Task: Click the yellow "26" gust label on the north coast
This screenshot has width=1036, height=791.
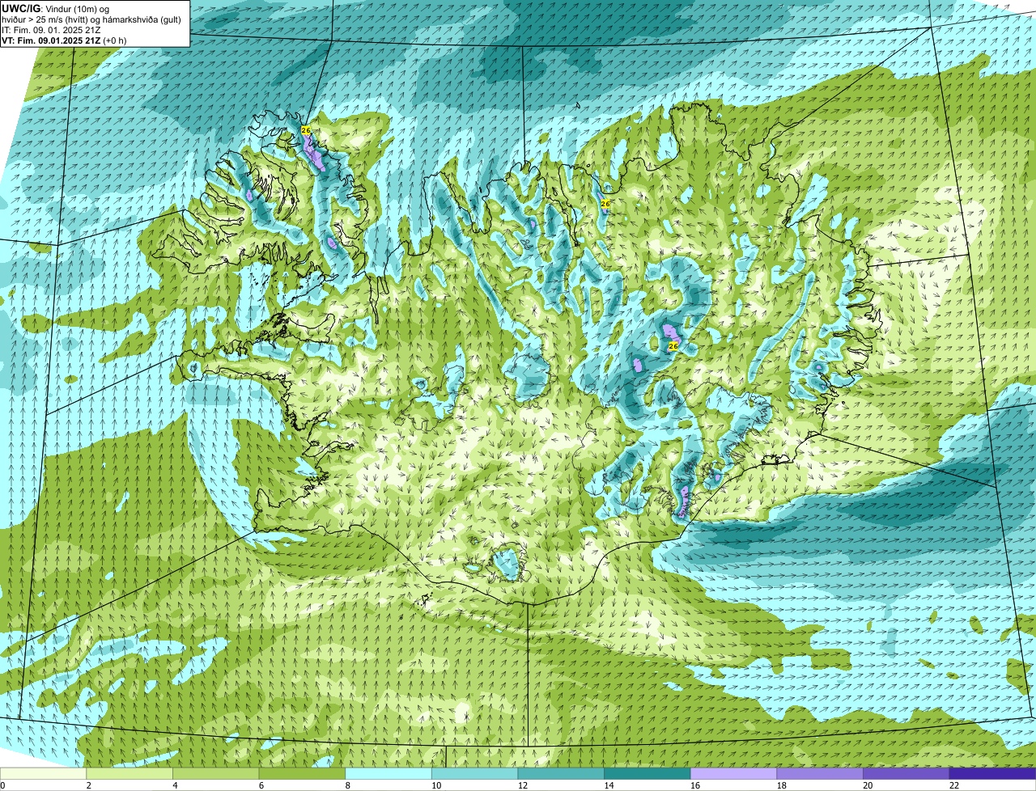Action: coord(605,204)
